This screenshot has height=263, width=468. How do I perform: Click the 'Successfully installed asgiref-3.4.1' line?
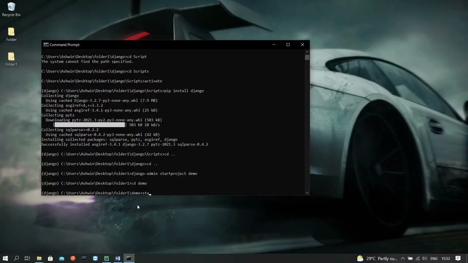click(125, 144)
